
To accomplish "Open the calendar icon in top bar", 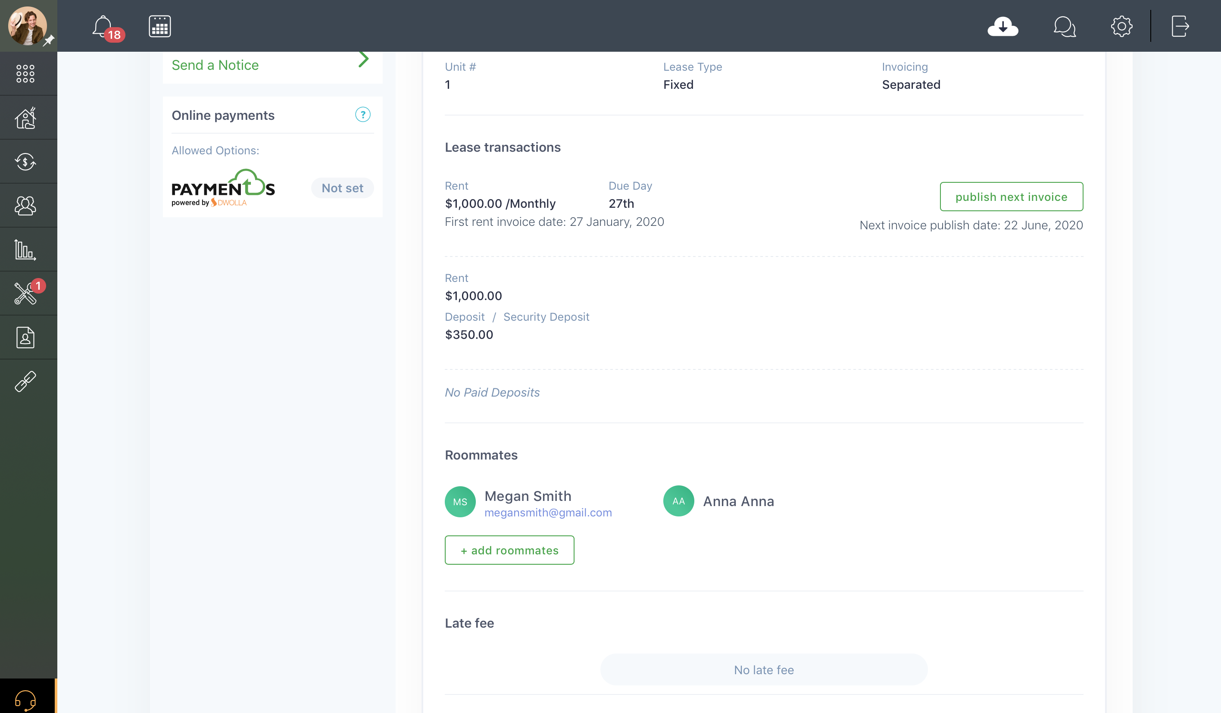I will tap(160, 26).
